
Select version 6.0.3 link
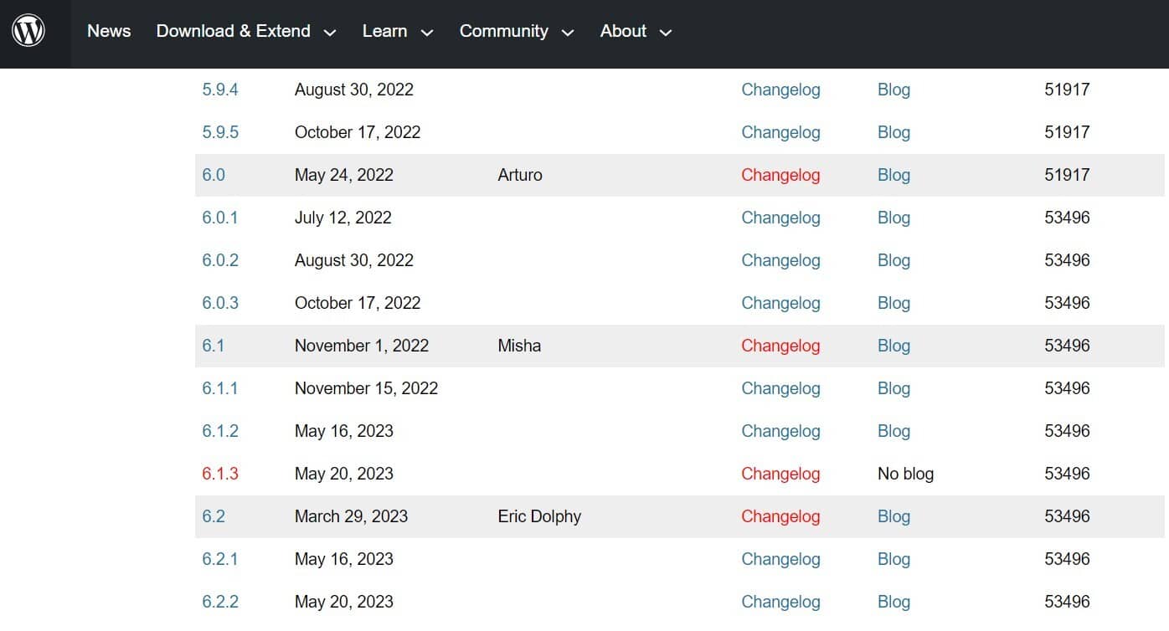click(x=220, y=303)
